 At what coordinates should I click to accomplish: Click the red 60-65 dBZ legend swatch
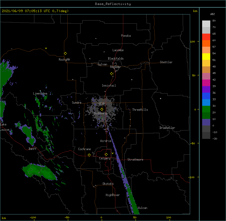coord(206,37)
